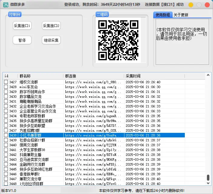The image size is (213, 194).
Task: Click the 微群多多 app logo icon
Action: [5, 5]
